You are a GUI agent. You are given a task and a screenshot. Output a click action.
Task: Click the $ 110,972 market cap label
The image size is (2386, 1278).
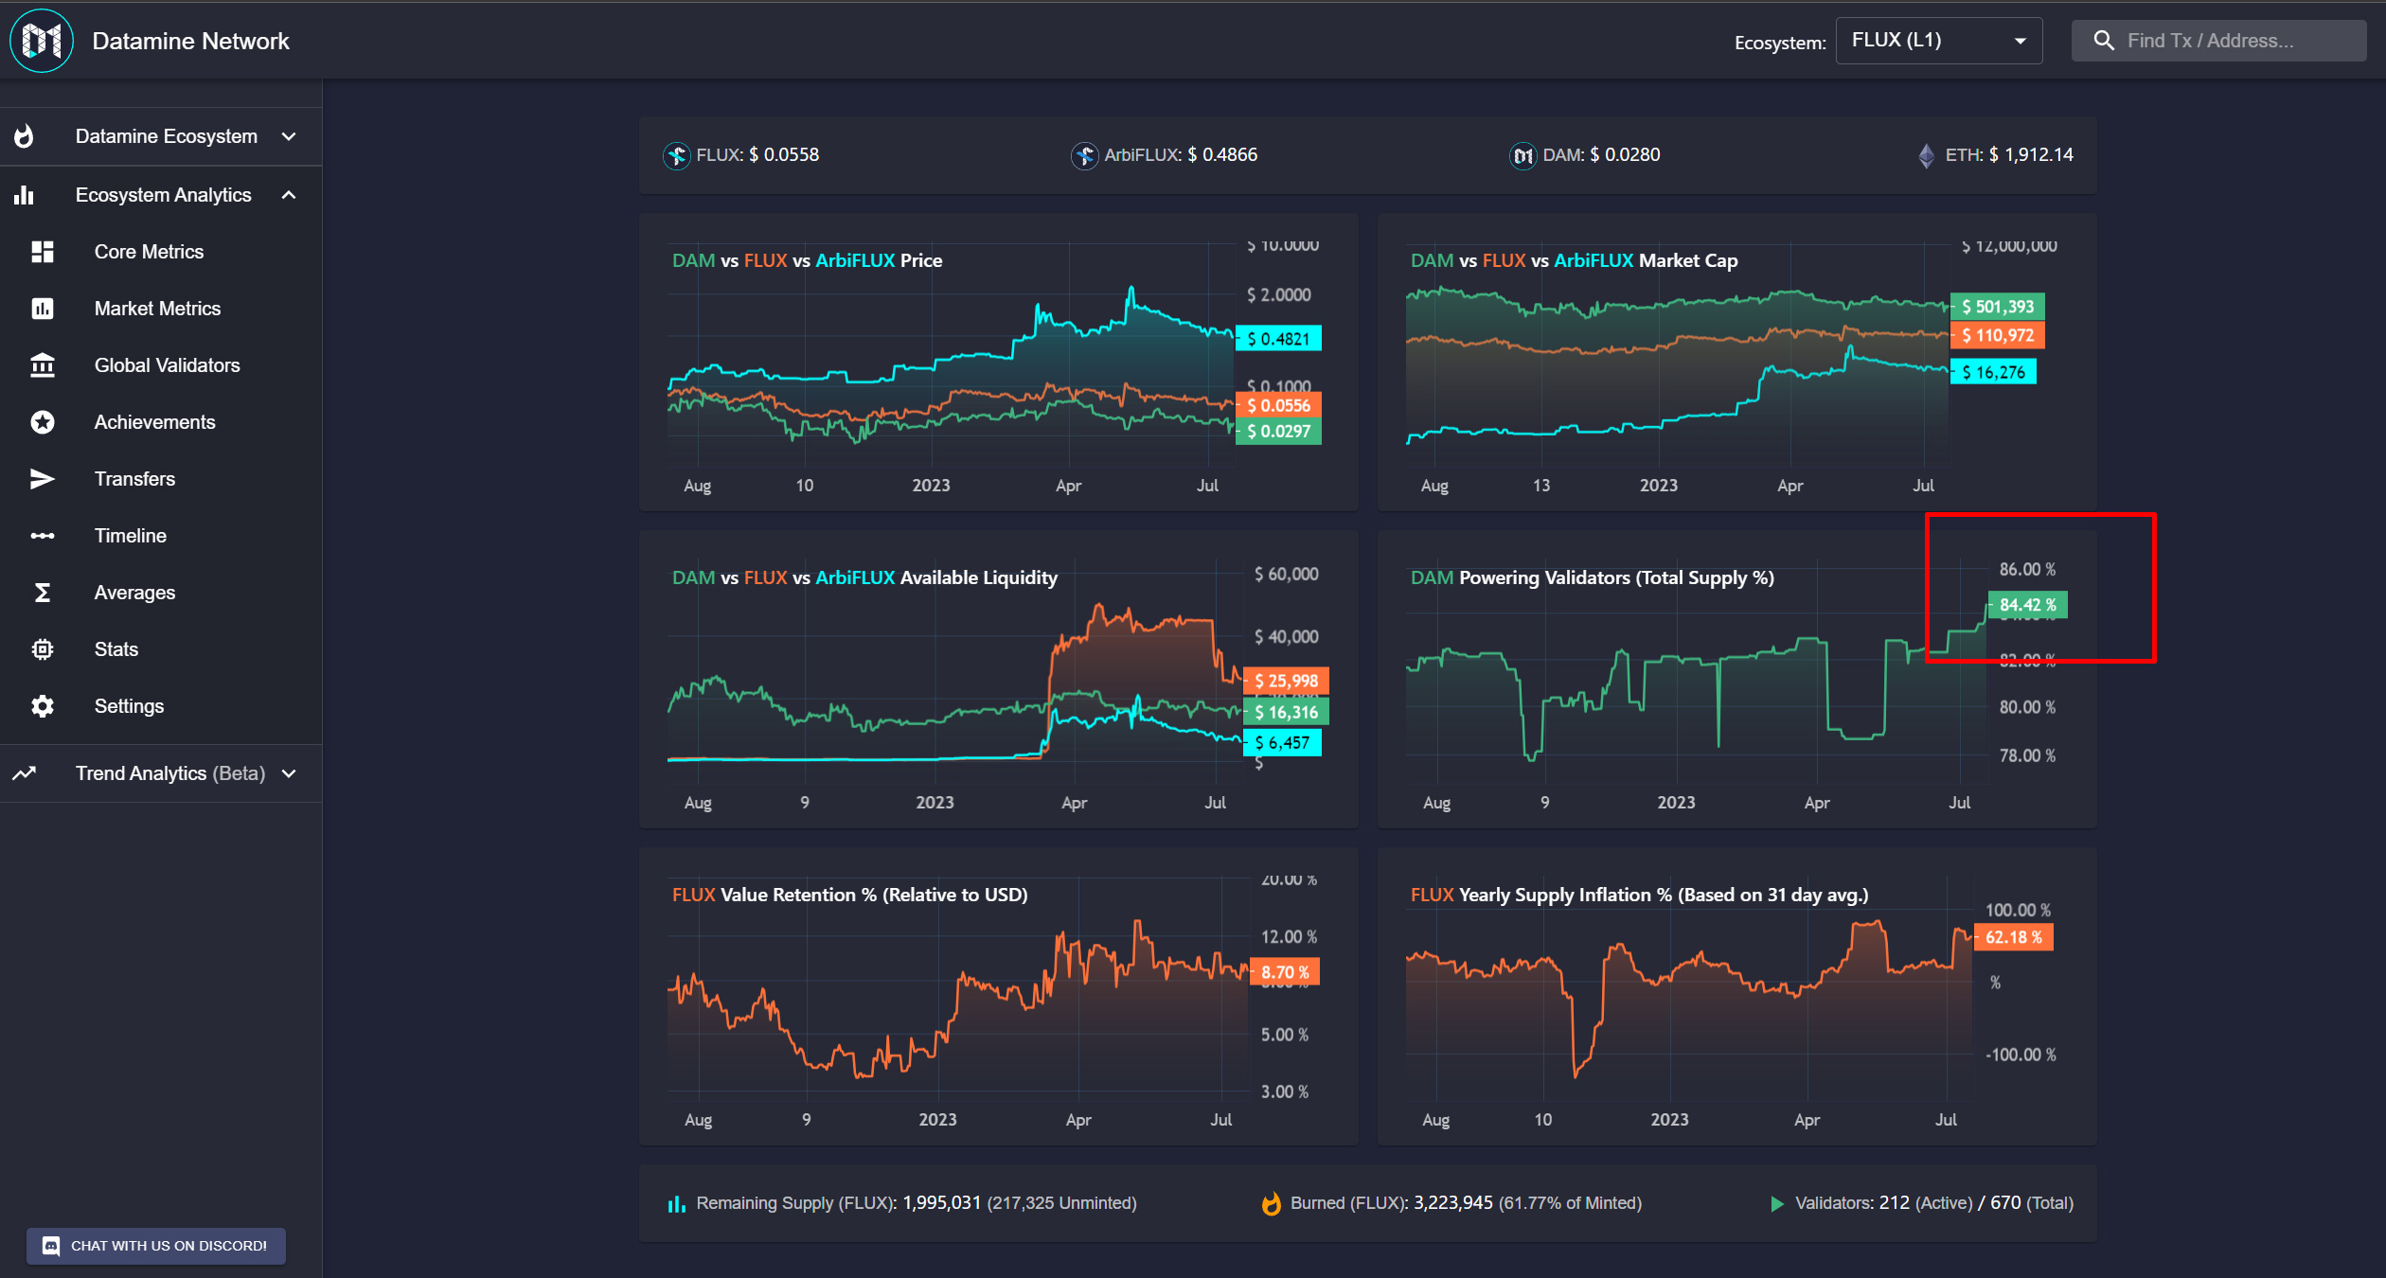coord(1998,335)
